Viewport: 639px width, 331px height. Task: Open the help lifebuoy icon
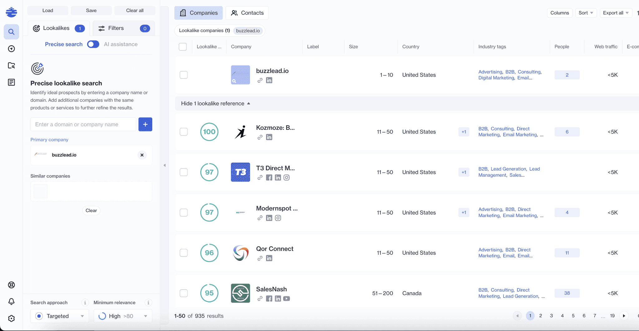tap(11, 285)
